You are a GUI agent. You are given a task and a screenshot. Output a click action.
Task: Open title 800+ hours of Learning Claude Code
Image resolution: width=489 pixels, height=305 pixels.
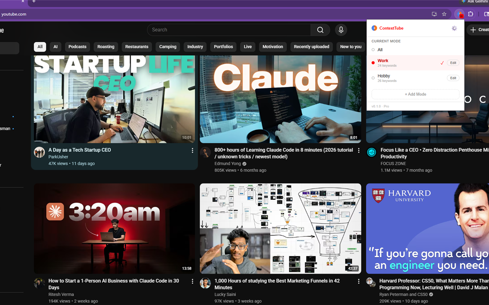point(283,153)
